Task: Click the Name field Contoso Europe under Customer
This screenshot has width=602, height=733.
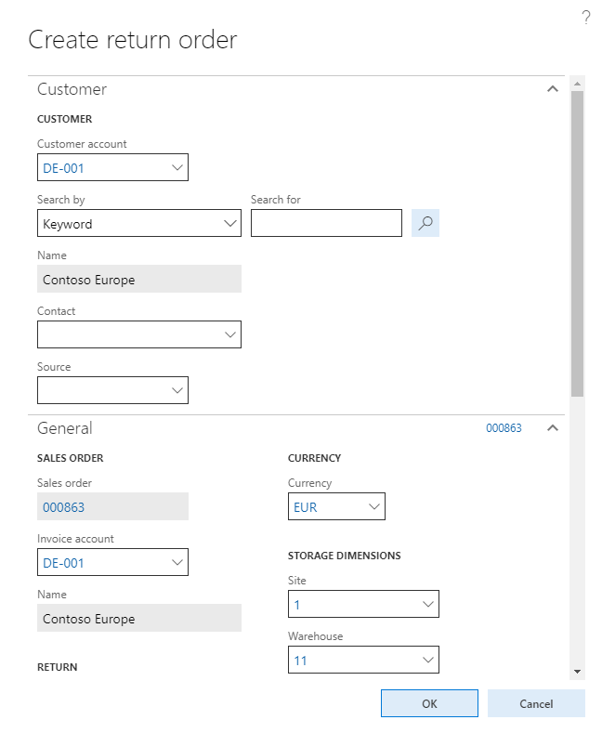Action: click(139, 280)
